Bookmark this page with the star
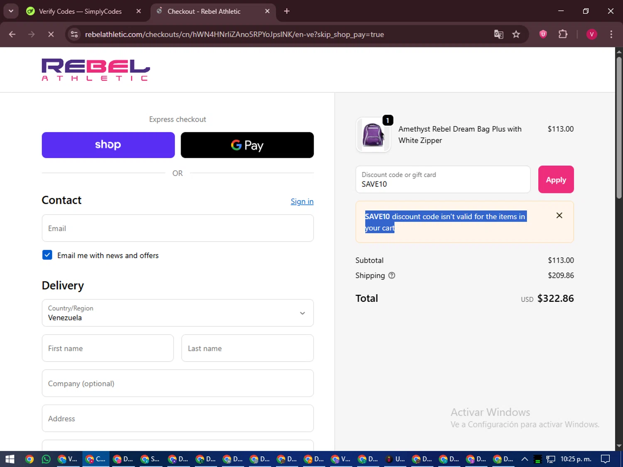The width and height of the screenshot is (623, 467). [516, 34]
